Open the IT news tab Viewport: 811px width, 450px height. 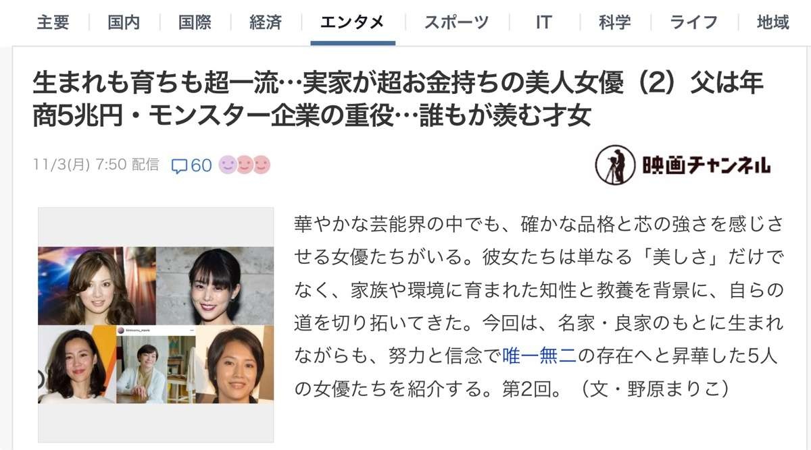[543, 22]
